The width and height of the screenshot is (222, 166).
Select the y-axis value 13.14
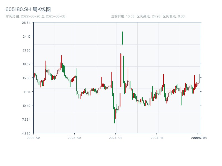tap(27, 92)
